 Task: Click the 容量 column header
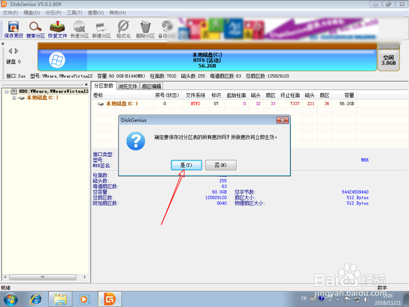click(344, 95)
